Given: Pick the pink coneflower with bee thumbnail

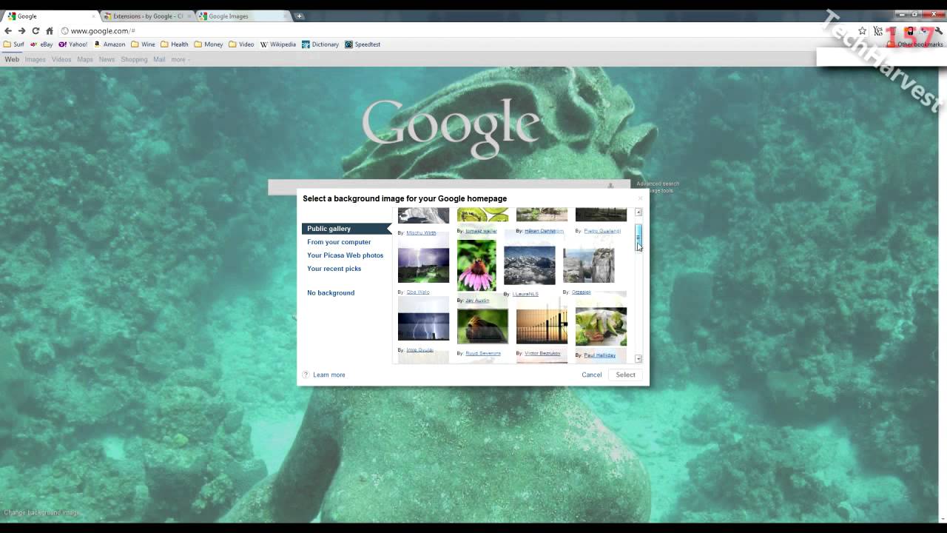Looking at the screenshot, I should pyautogui.click(x=476, y=266).
